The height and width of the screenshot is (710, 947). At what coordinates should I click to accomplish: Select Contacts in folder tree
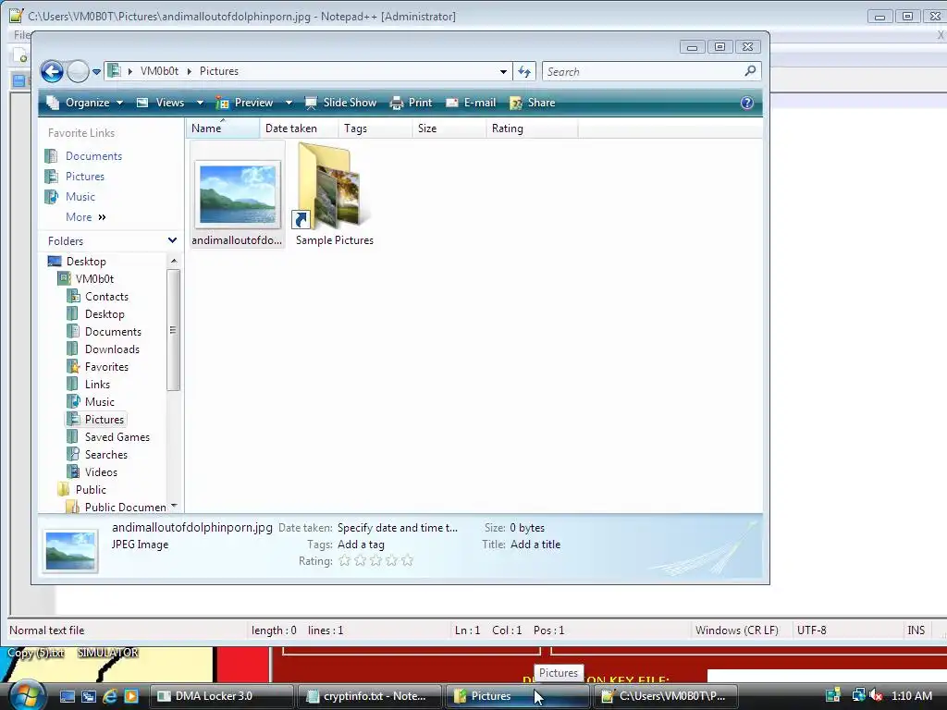(106, 297)
